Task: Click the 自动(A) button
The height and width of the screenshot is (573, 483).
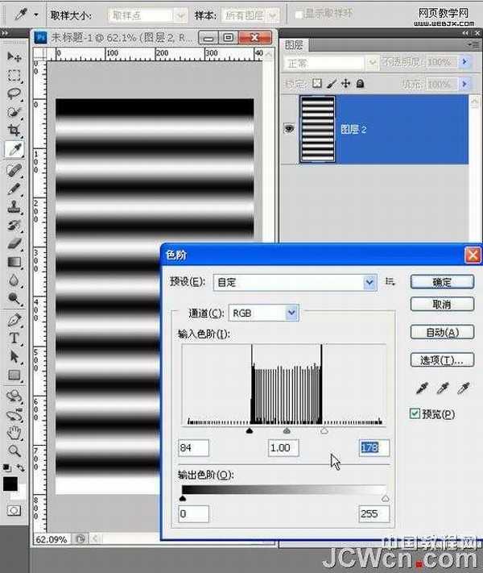Action: [x=441, y=333]
